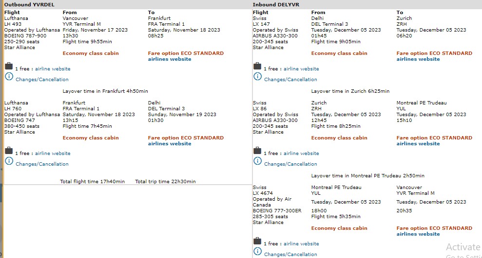Open Changes/Cancellation for Lufthansa LH 760
Screen dimensions: 482x258
point(42,164)
